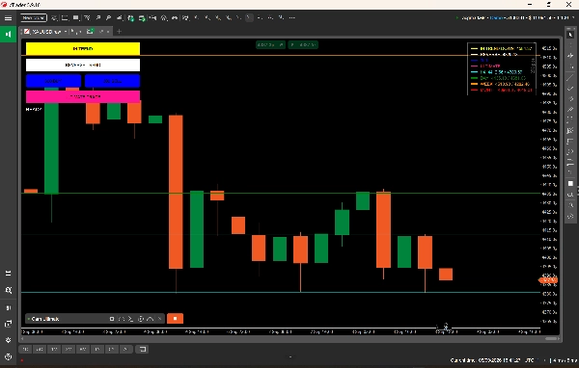579x368 pixels.
Task: Close the XAUUSD chart tab
Action: [x=108, y=32]
